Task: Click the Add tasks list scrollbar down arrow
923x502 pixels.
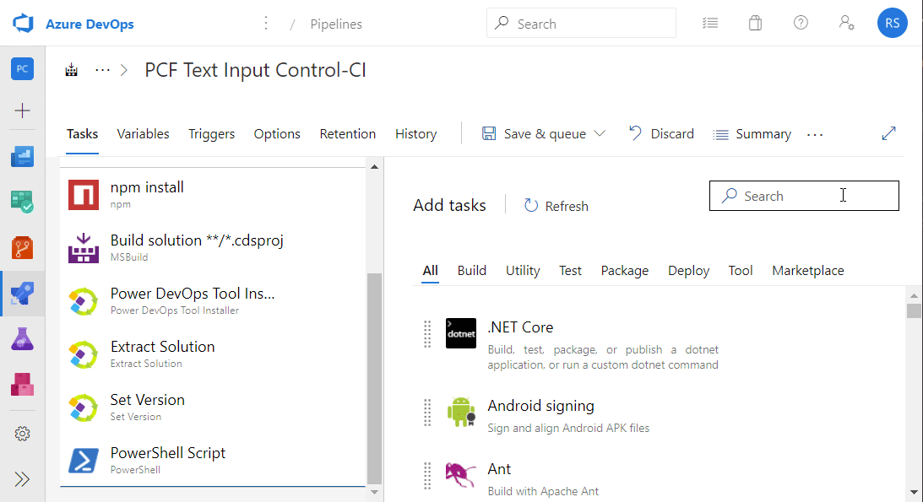Action: tap(914, 492)
